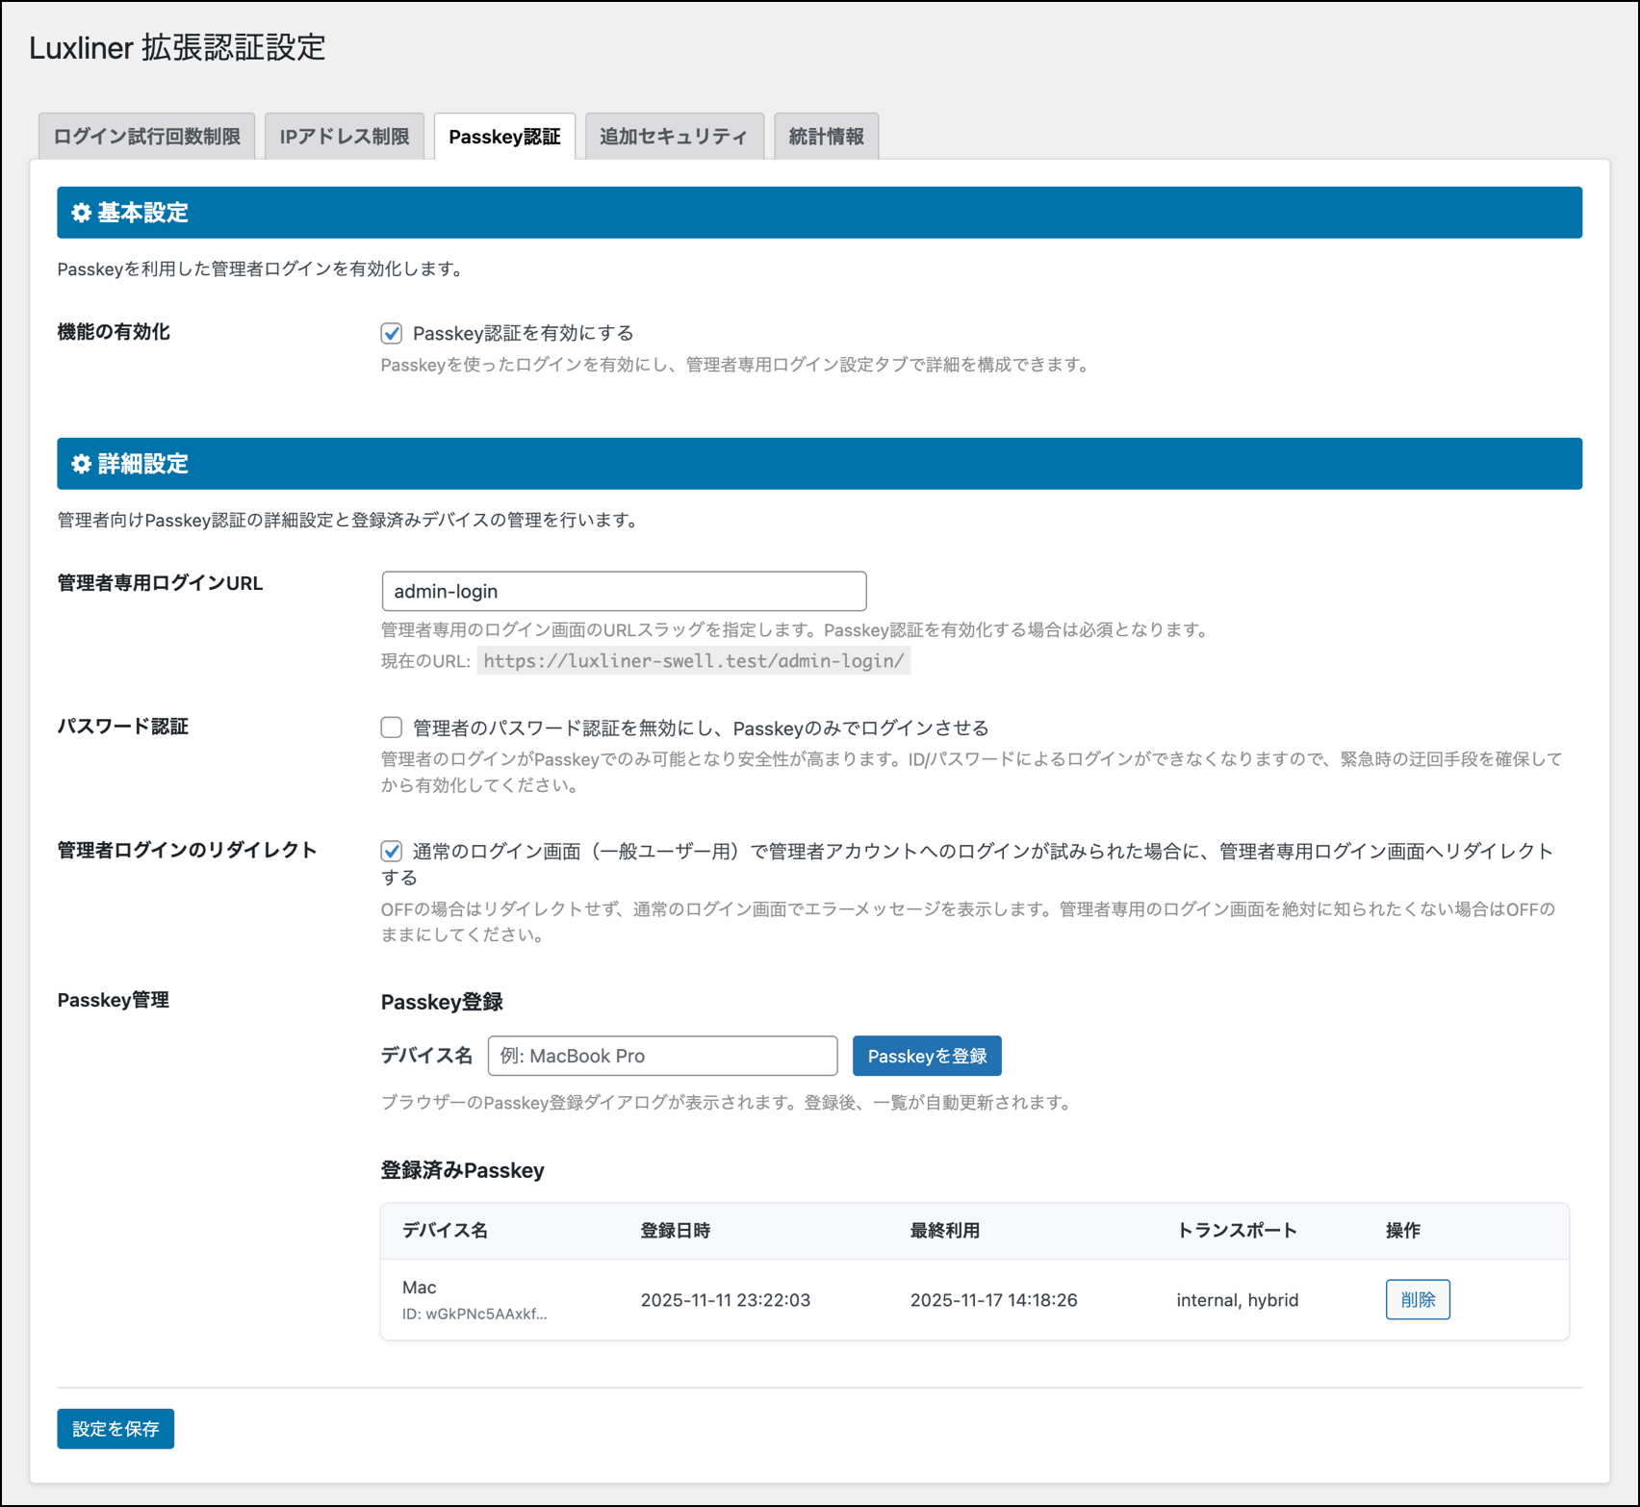The height and width of the screenshot is (1507, 1640).
Task: Toggle the Passkey認証を有効にする checkbox
Action: click(x=391, y=333)
